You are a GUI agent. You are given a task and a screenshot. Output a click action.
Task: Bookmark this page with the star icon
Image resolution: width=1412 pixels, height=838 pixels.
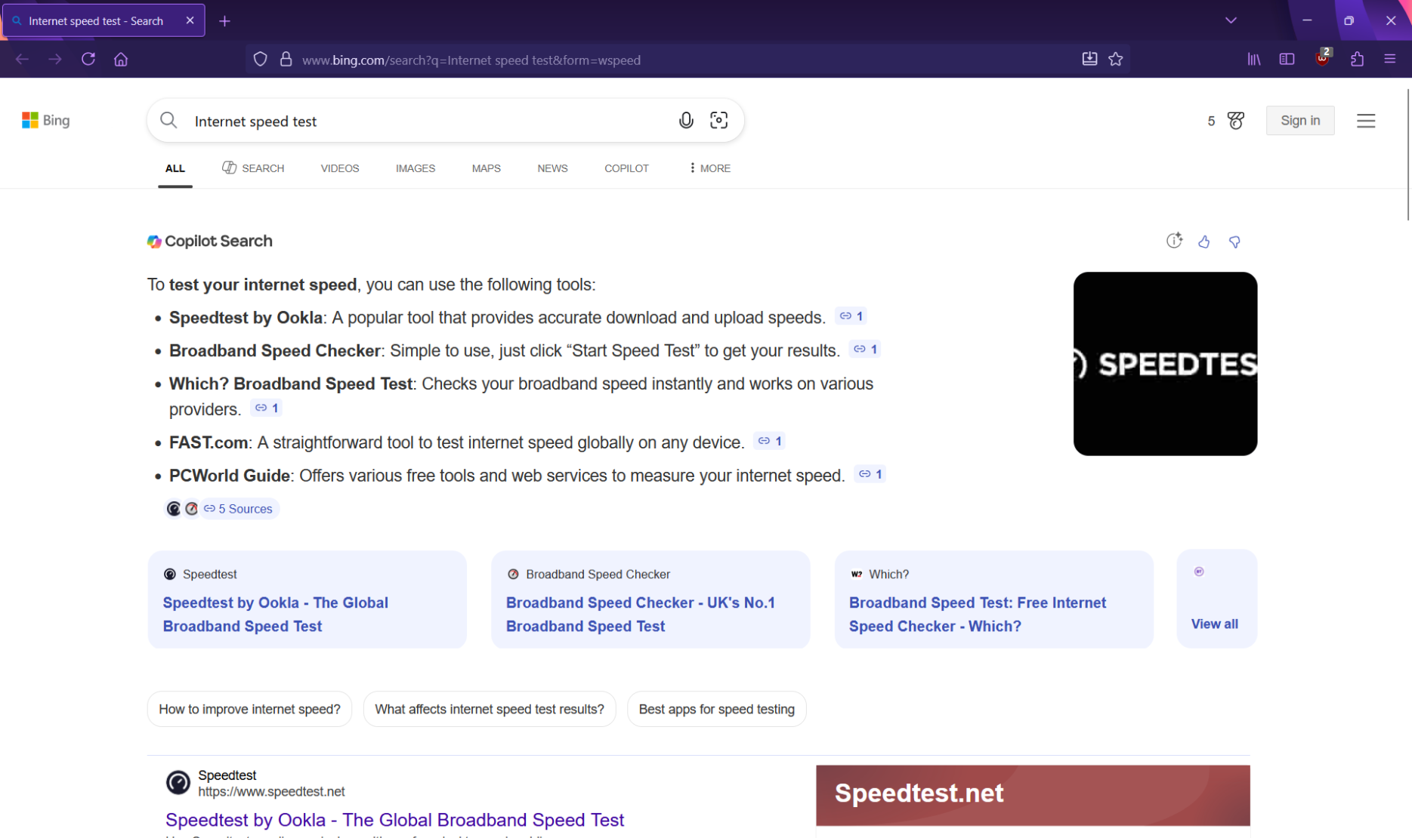pos(1116,59)
